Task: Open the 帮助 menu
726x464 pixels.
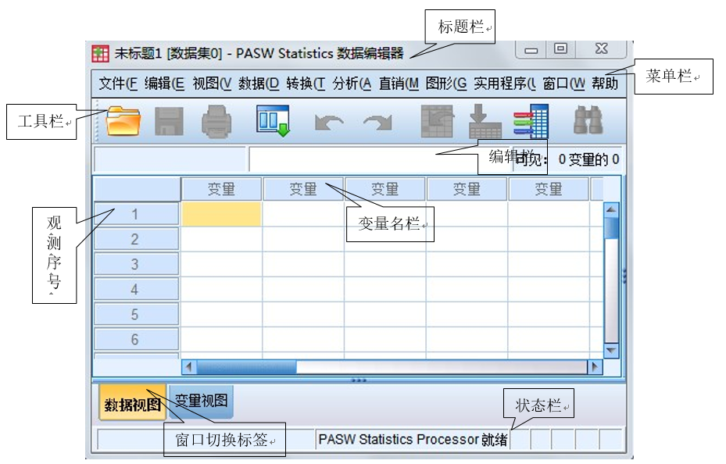Action: (x=605, y=84)
